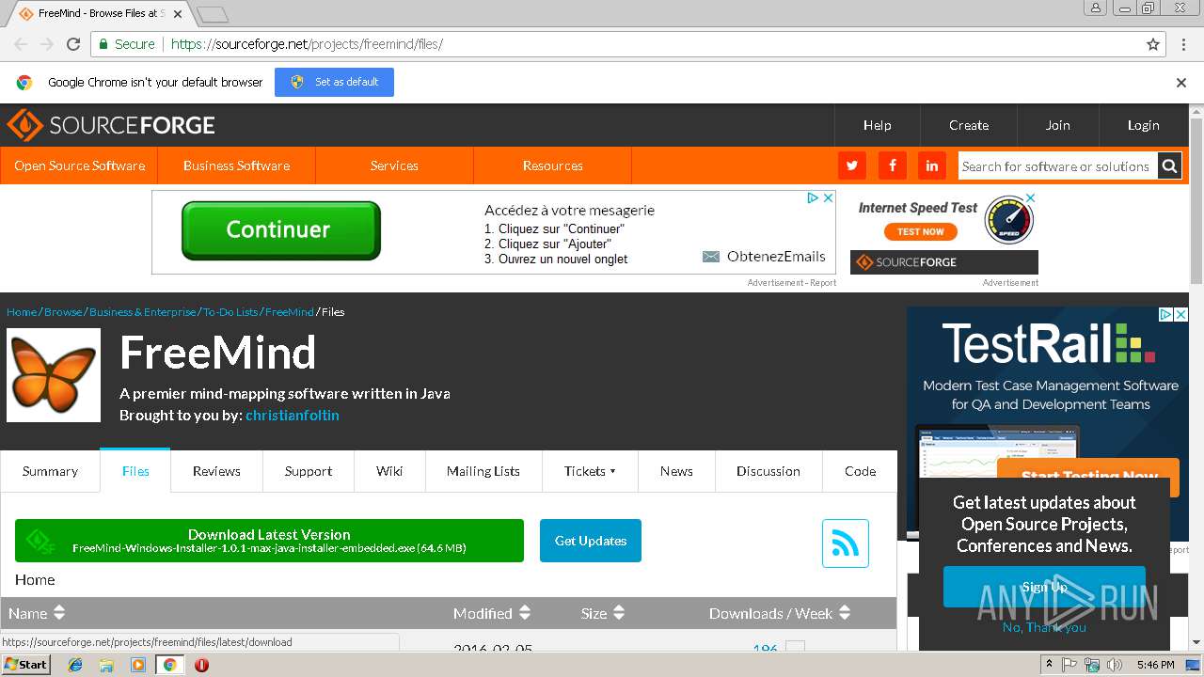Click the Home breadcrumb link
This screenshot has width=1204, height=677.
coord(22,311)
